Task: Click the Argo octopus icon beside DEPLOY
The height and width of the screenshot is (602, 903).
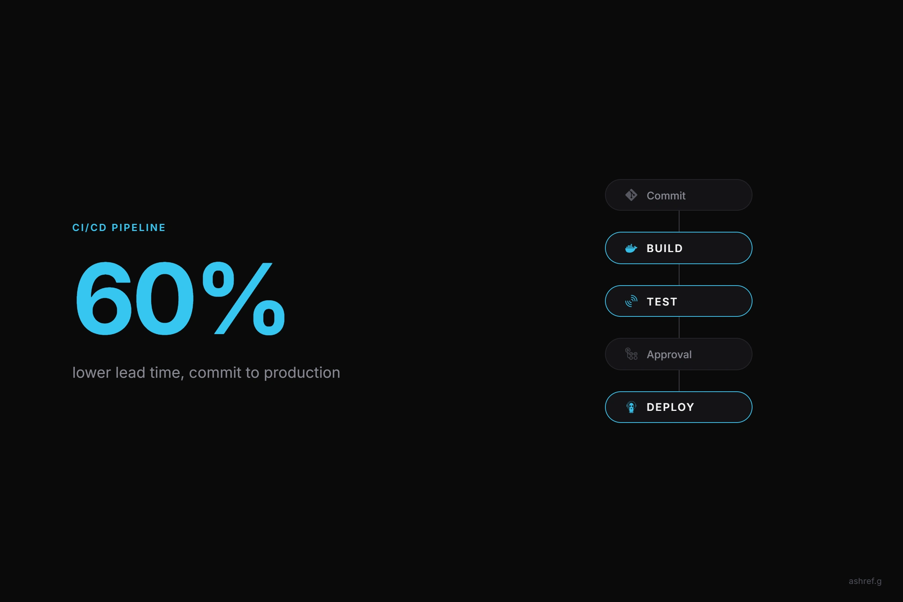Action: pyautogui.click(x=631, y=407)
